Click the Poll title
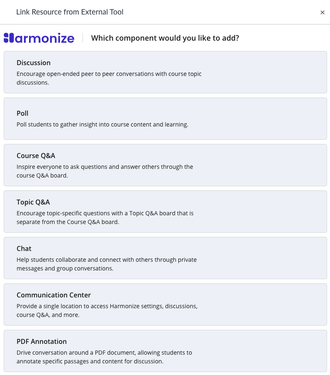This screenshot has width=330, height=375. click(22, 113)
